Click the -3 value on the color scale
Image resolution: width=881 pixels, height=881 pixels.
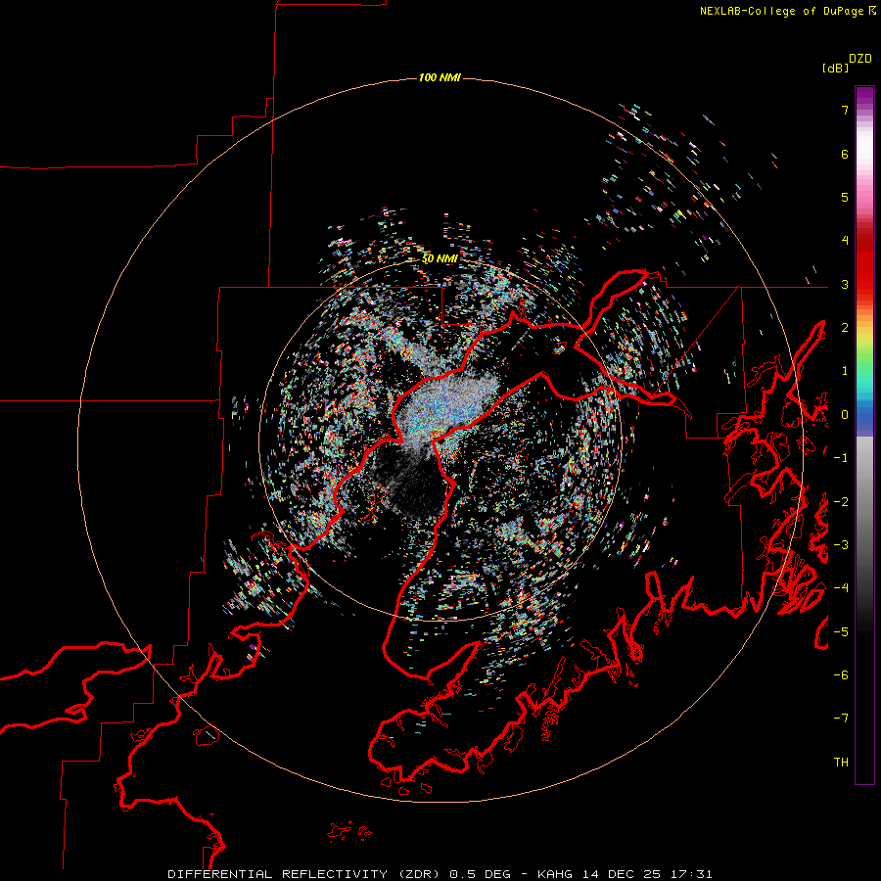(841, 545)
